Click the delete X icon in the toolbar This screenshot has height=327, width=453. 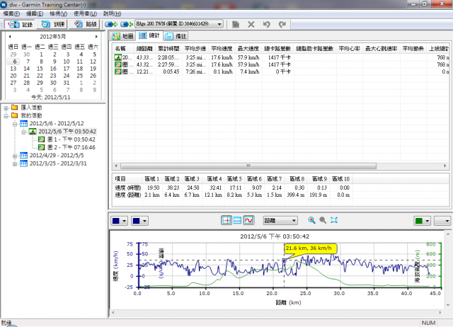251,24
